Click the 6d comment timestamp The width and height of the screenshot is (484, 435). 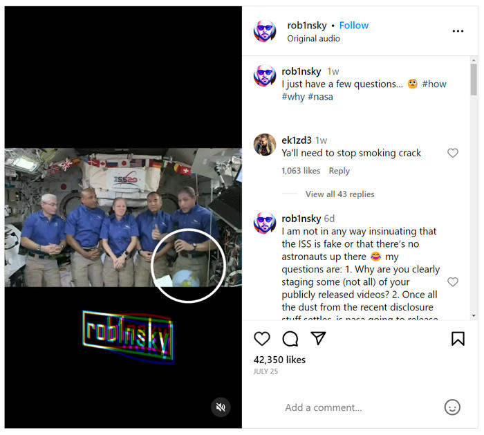(x=329, y=219)
